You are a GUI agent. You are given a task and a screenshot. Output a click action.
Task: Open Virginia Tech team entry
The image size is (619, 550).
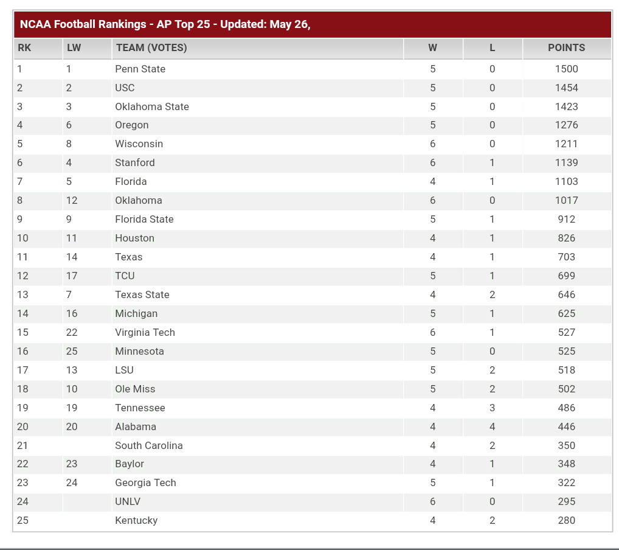point(145,333)
